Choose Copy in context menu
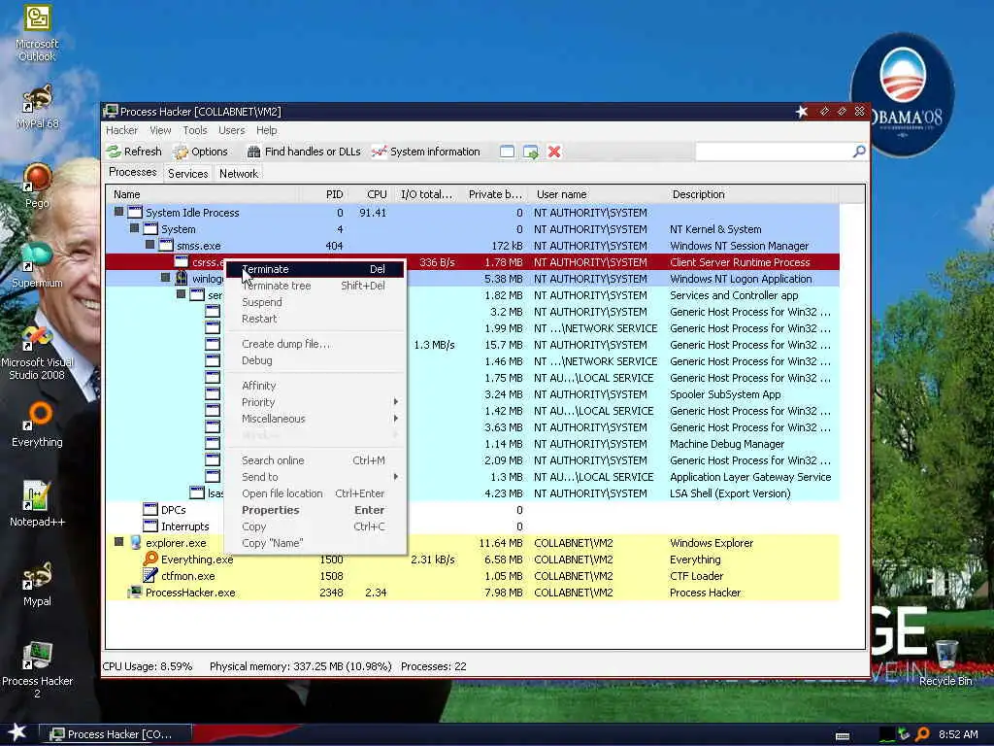This screenshot has height=746, width=994. click(x=315, y=526)
